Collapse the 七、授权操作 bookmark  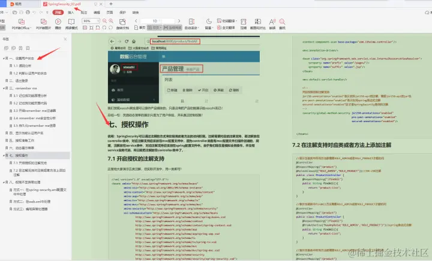tap(4, 156)
